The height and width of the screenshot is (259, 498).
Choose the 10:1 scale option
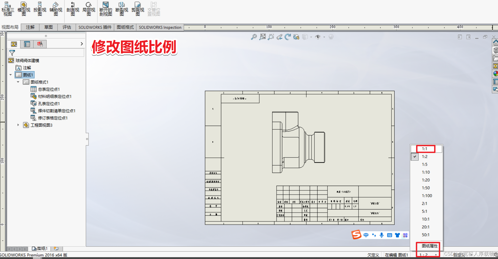pos(426,219)
